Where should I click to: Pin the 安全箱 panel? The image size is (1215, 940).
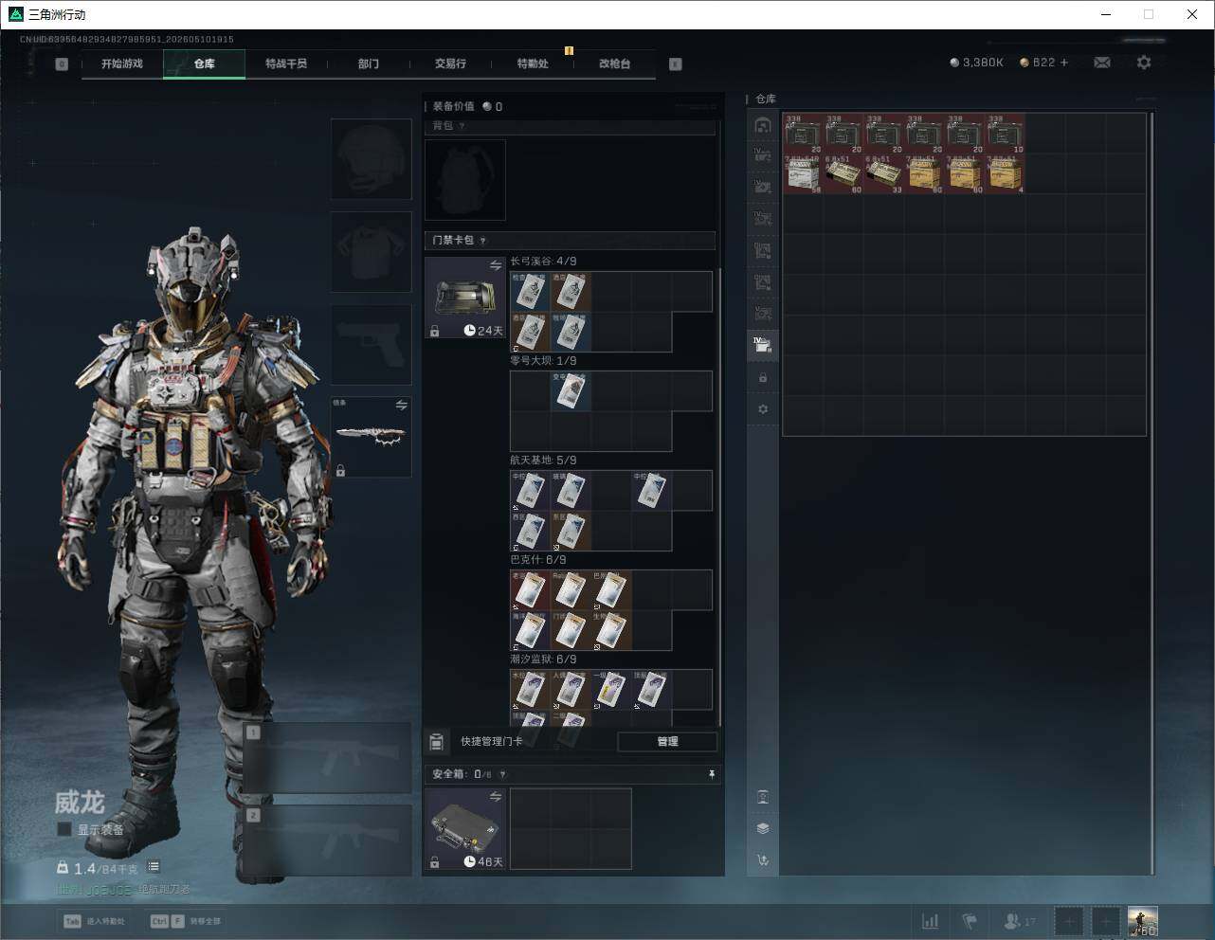(x=712, y=774)
